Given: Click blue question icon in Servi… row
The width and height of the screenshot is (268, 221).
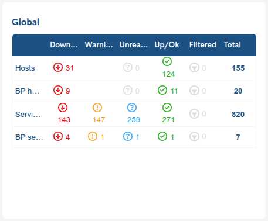Looking at the screenshot, I should pyautogui.click(x=132, y=108).
